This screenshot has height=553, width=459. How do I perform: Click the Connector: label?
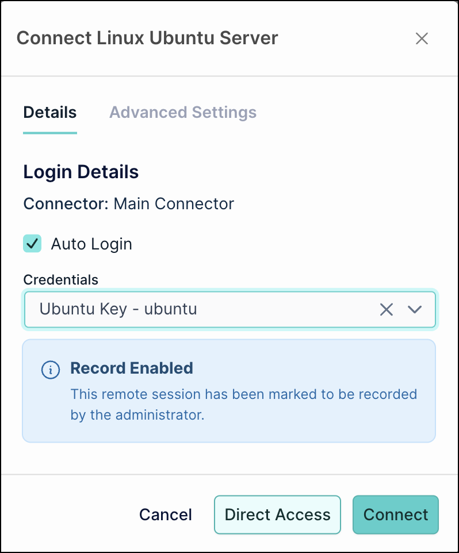click(x=66, y=203)
